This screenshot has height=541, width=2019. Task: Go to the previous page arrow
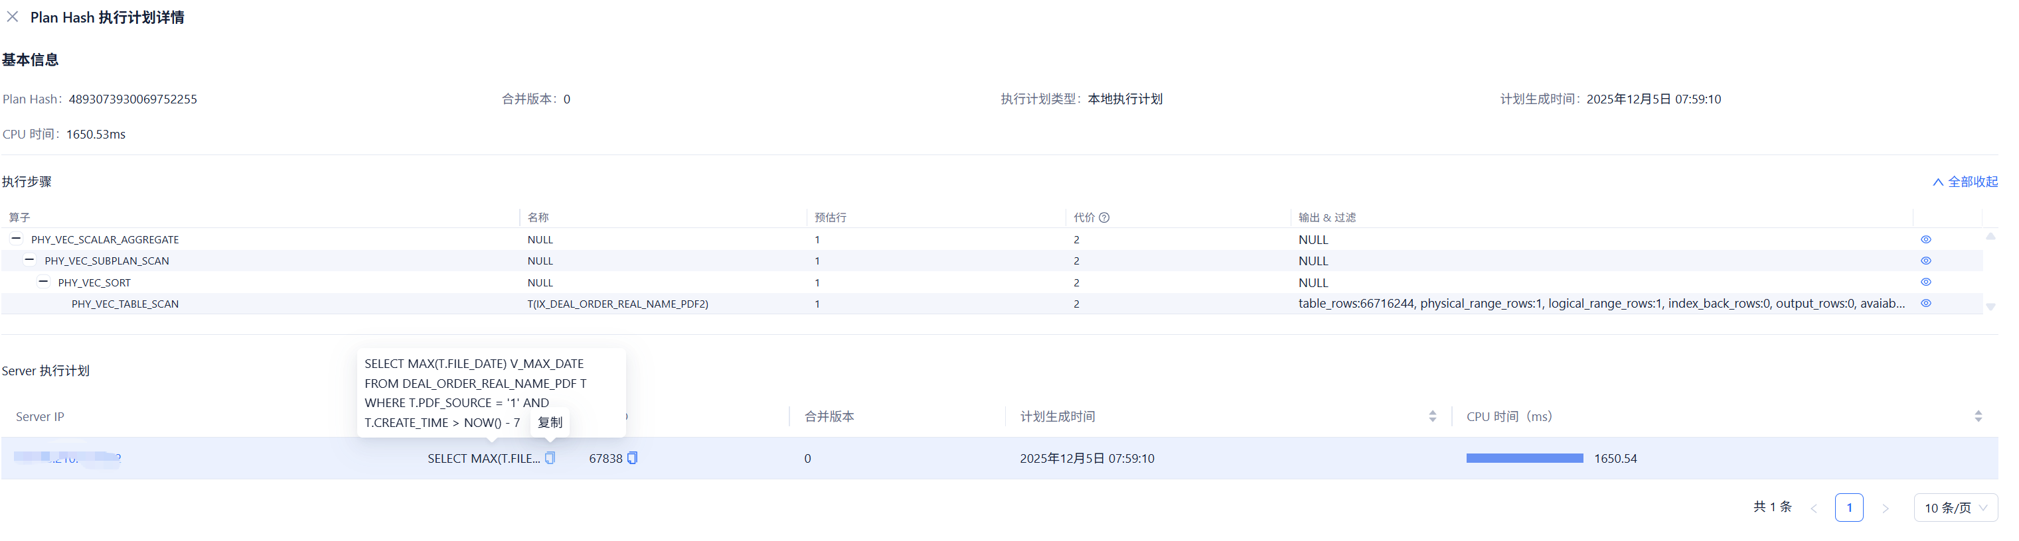(x=1814, y=508)
